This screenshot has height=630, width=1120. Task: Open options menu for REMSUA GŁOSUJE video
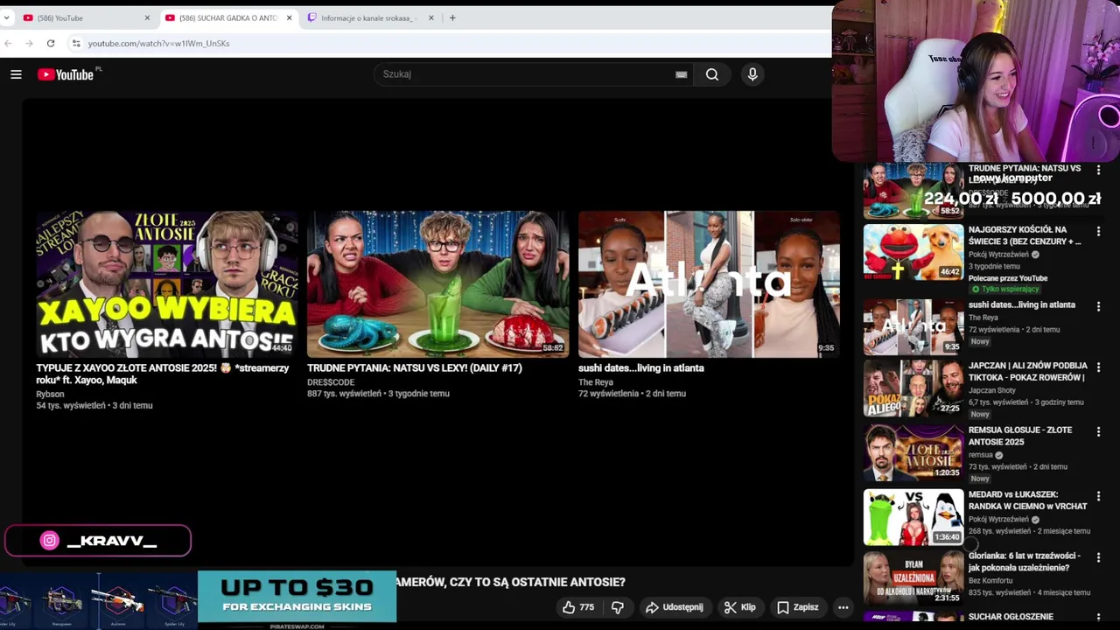click(1098, 433)
